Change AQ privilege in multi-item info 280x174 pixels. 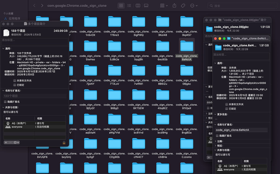click(40, 123)
